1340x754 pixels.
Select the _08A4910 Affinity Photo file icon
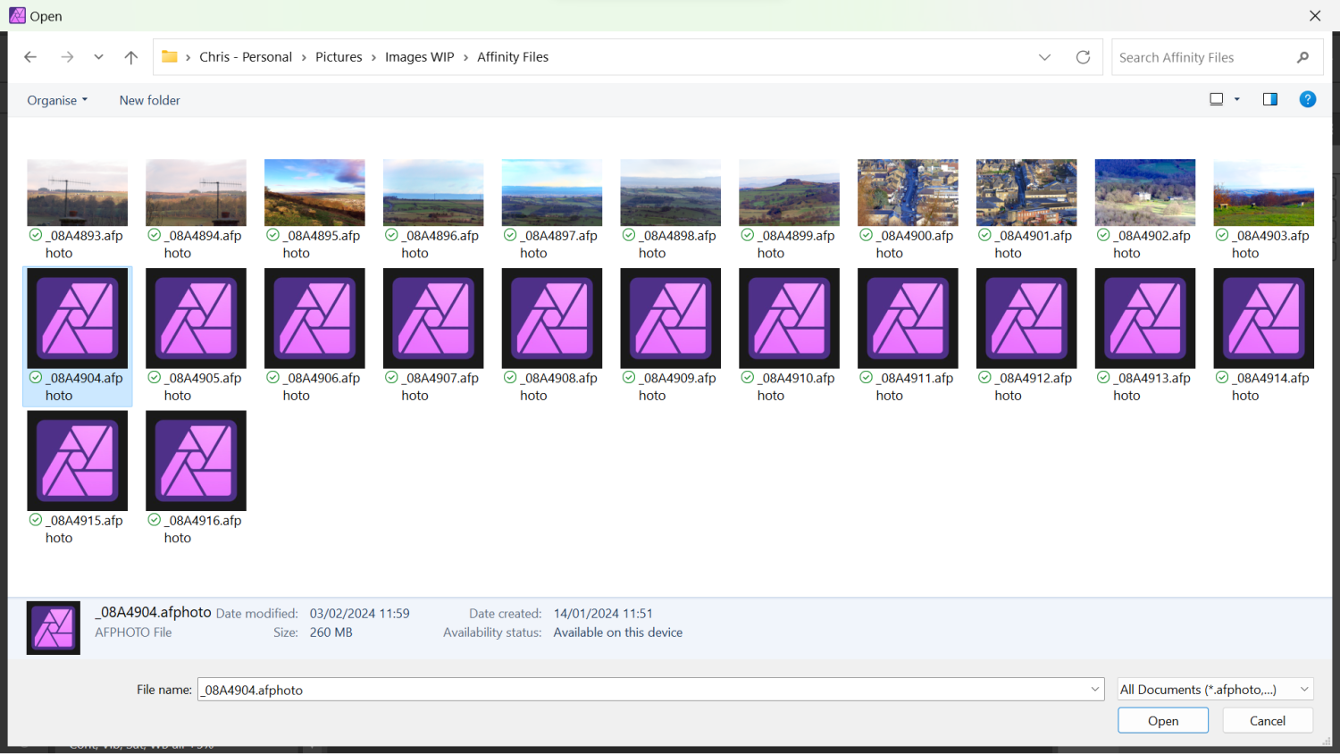click(x=789, y=318)
